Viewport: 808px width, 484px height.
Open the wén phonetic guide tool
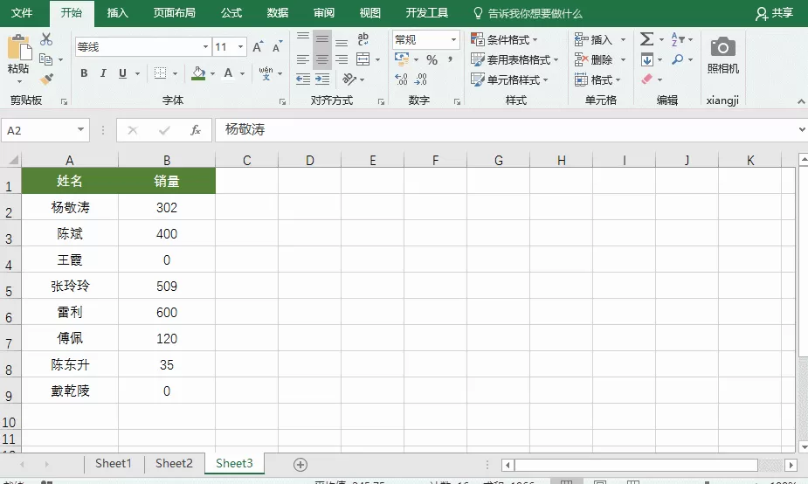point(266,73)
